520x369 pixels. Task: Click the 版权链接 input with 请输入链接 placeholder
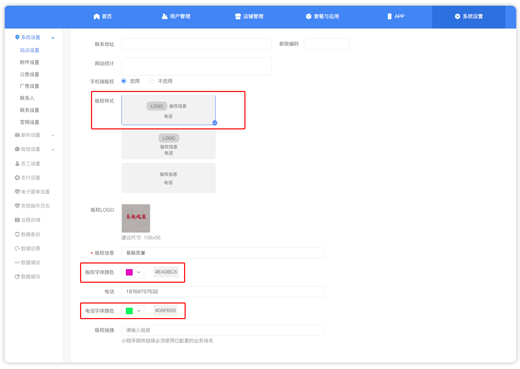click(x=223, y=330)
